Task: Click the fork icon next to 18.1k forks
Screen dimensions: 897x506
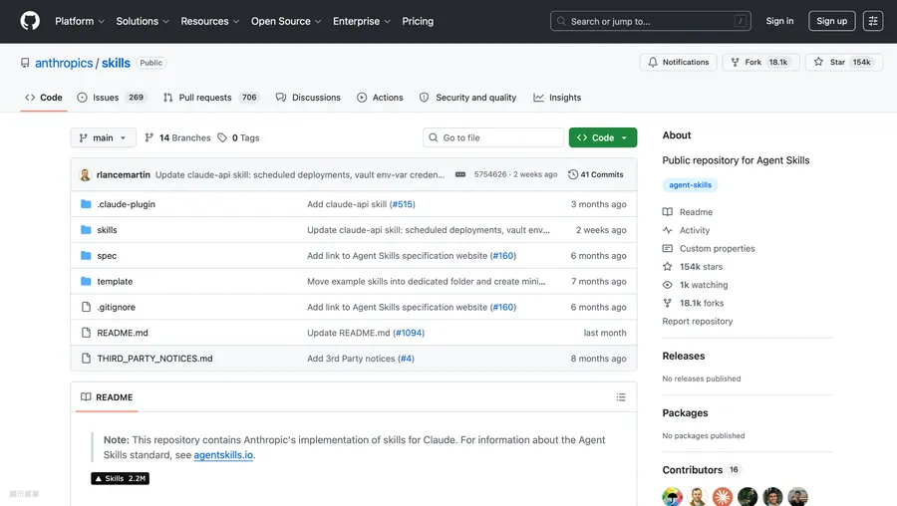Action: 668,303
